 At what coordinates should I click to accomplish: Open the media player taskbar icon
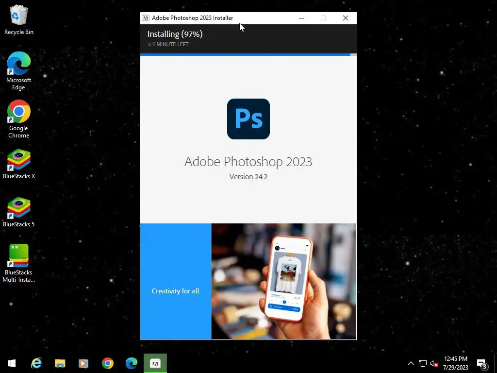(x=83, y=363)
